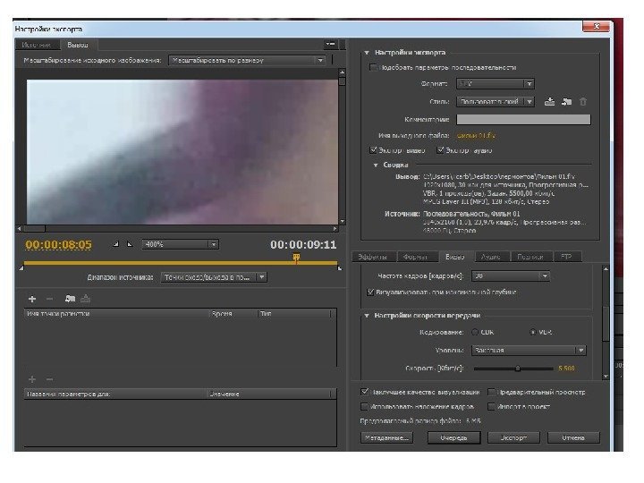Click the Экспорт button
The image size is (644, 483).
click(513, 437)
